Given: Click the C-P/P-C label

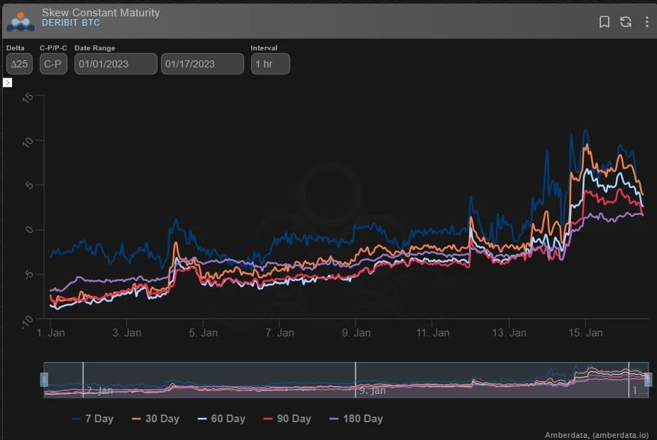Looking at the screenshot, I should click(x=53, y=48).
